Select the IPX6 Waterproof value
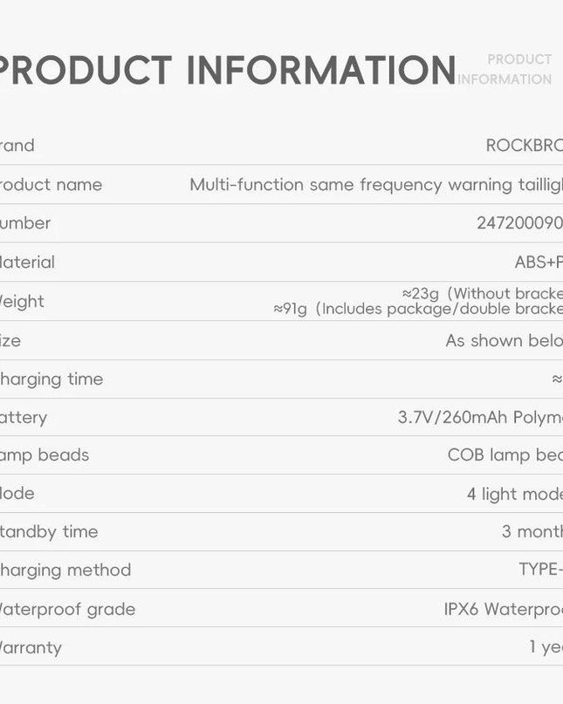The width and height of the screenshot is (563, 704). [x=503, y=609]
